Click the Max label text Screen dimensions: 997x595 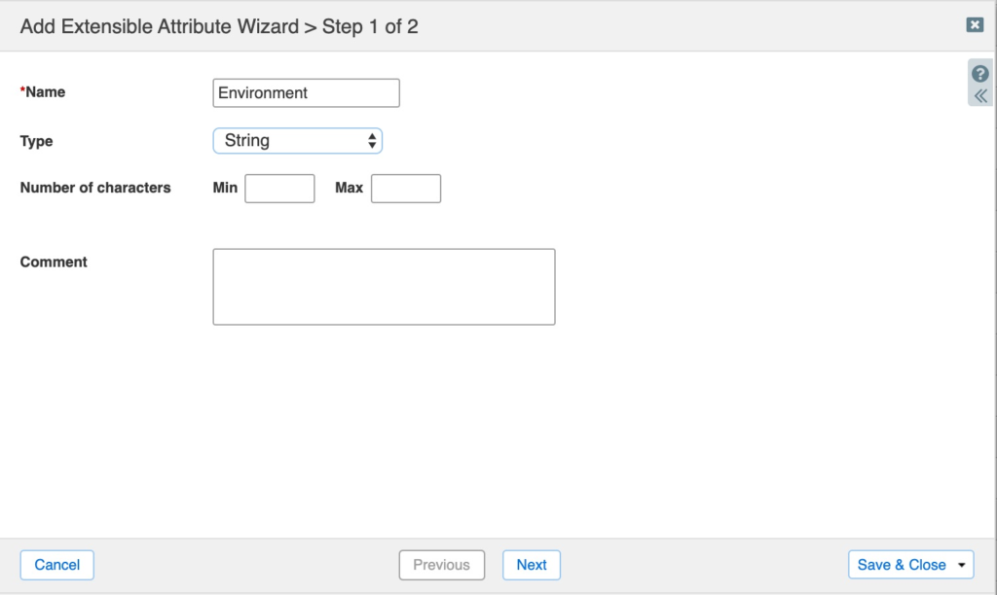349,188
